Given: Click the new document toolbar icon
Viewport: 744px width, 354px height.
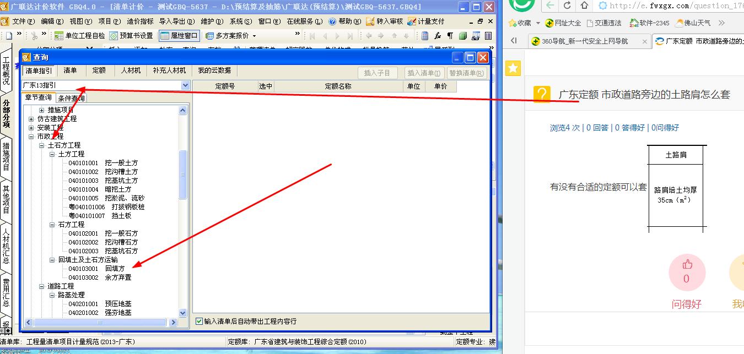Looking at the screenshot, I should click(8, 36).
